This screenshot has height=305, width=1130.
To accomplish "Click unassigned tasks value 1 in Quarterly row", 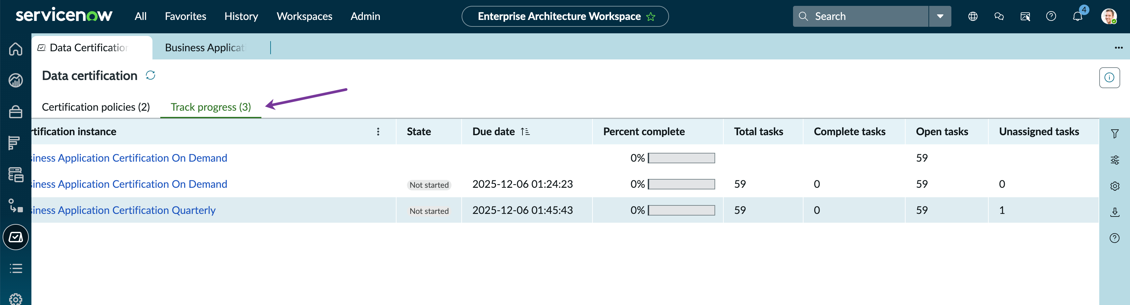I will (x=1002, y=211).
